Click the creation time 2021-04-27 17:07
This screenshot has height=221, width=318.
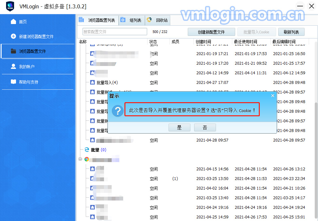point(212,82)
